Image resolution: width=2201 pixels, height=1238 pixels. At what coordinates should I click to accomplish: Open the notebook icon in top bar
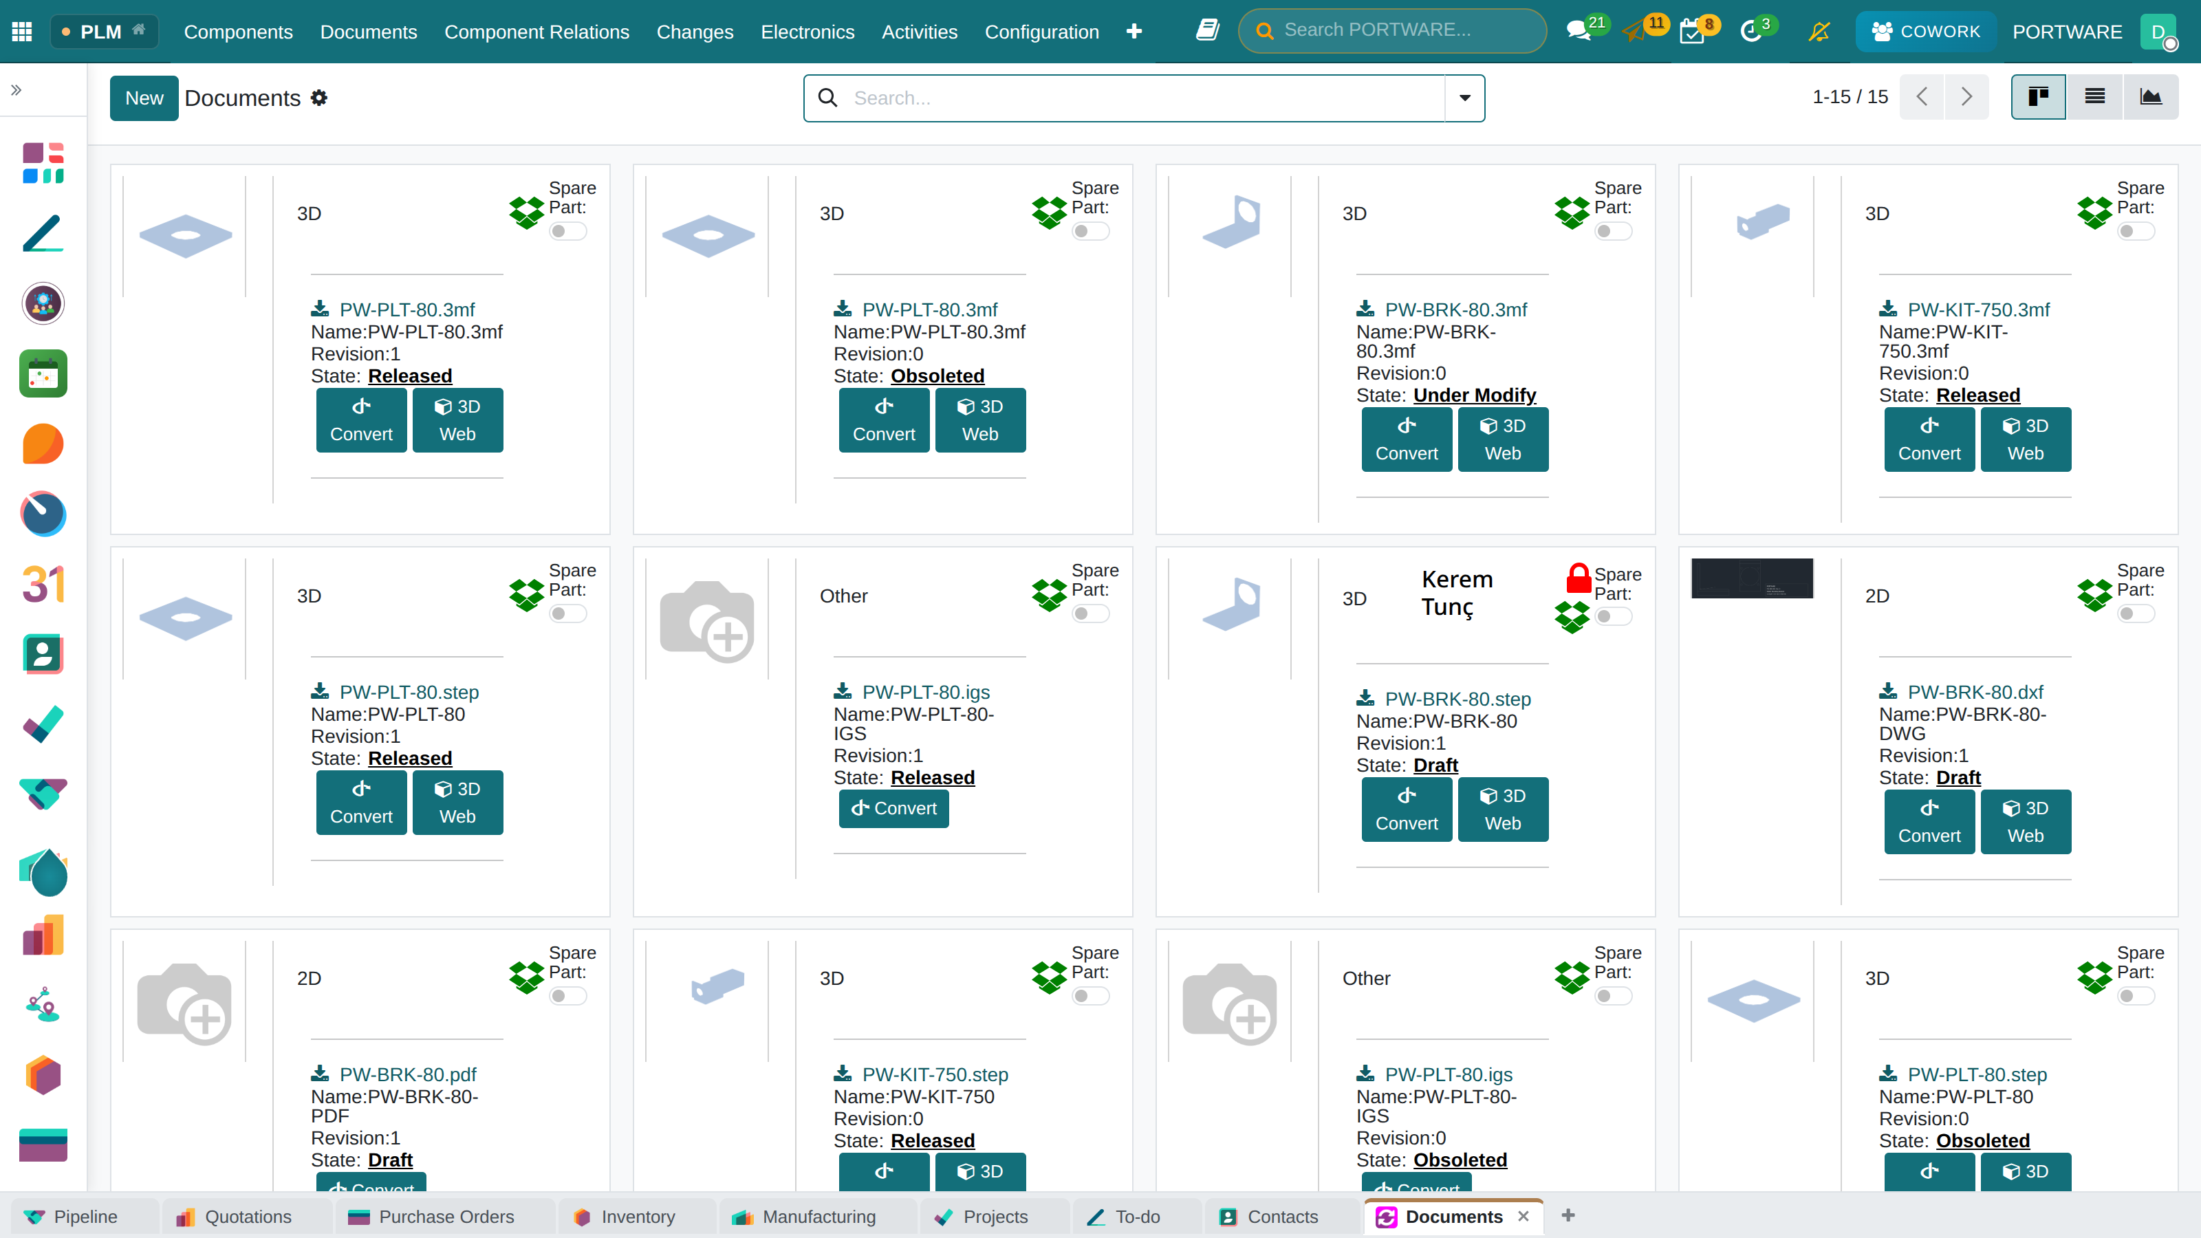coord(1207,31)
